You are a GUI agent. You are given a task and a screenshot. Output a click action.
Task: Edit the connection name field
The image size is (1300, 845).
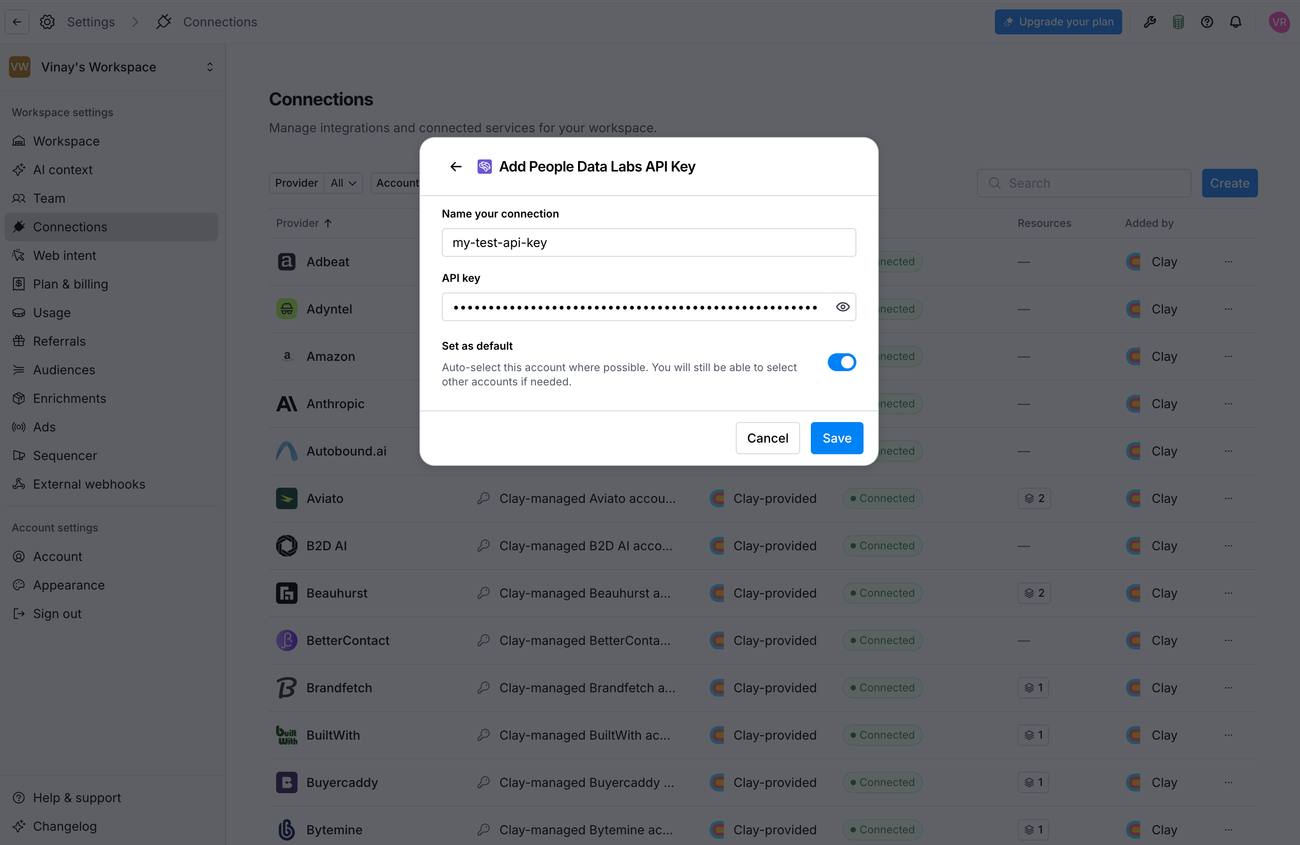coord(648,243)
